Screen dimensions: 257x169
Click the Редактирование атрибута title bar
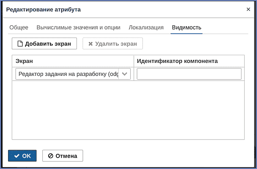tap(125, 9)
